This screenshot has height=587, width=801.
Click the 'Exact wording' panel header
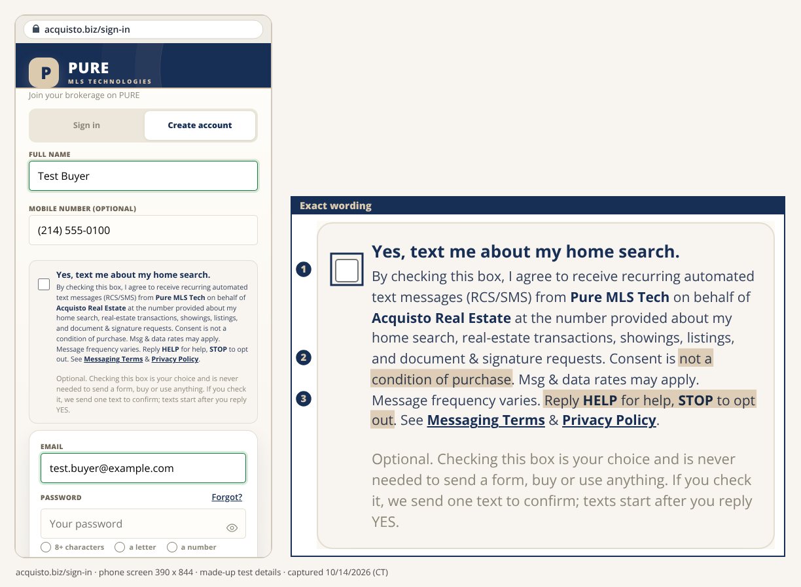click(x=538, y=206)
